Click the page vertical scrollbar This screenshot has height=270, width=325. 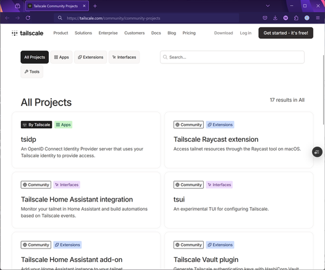(323, 90)
